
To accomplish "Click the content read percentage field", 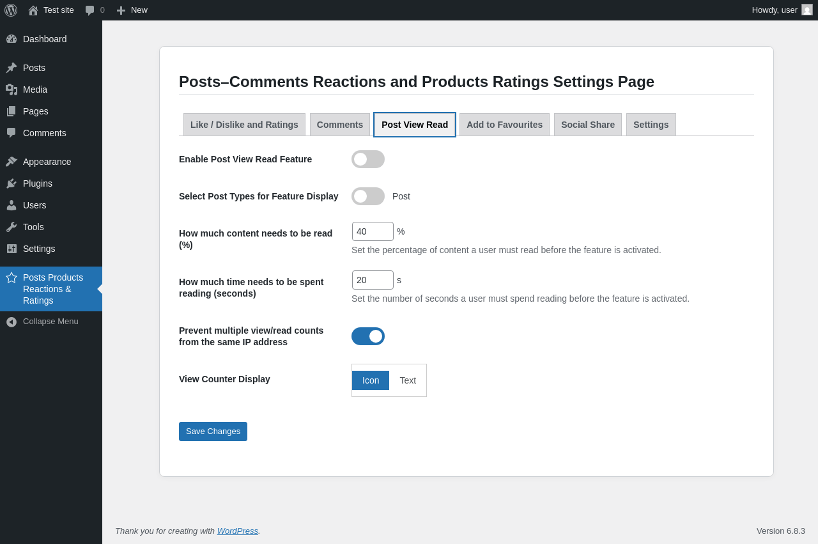I will [373, 231].
